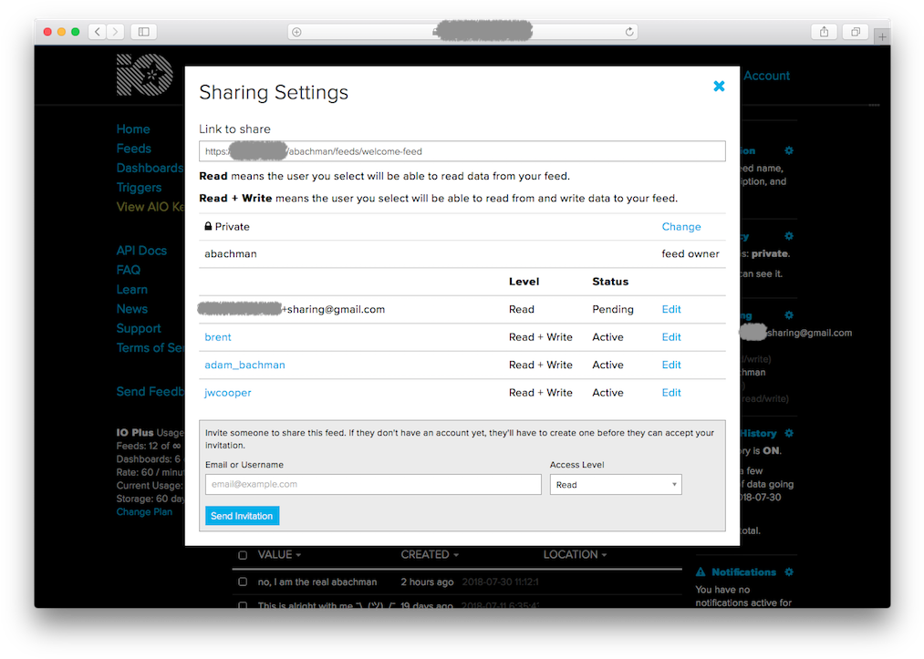Open Dashboards from the sidebar

(x=150, y=168)
